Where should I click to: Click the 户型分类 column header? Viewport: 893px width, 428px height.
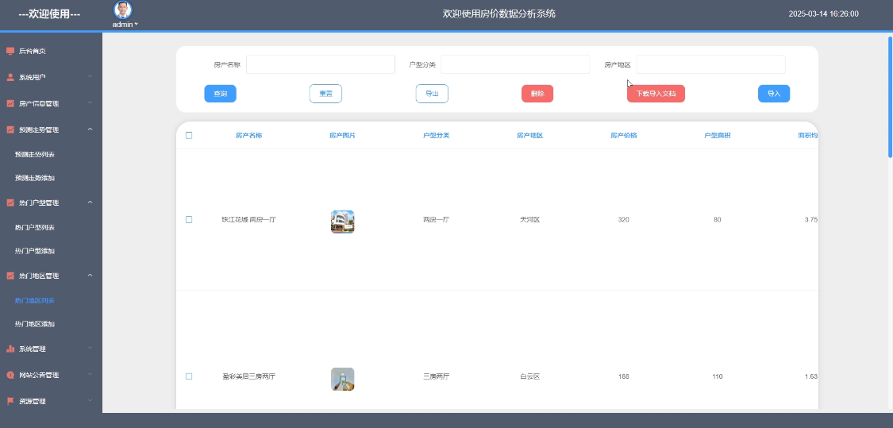click(437, 136)
